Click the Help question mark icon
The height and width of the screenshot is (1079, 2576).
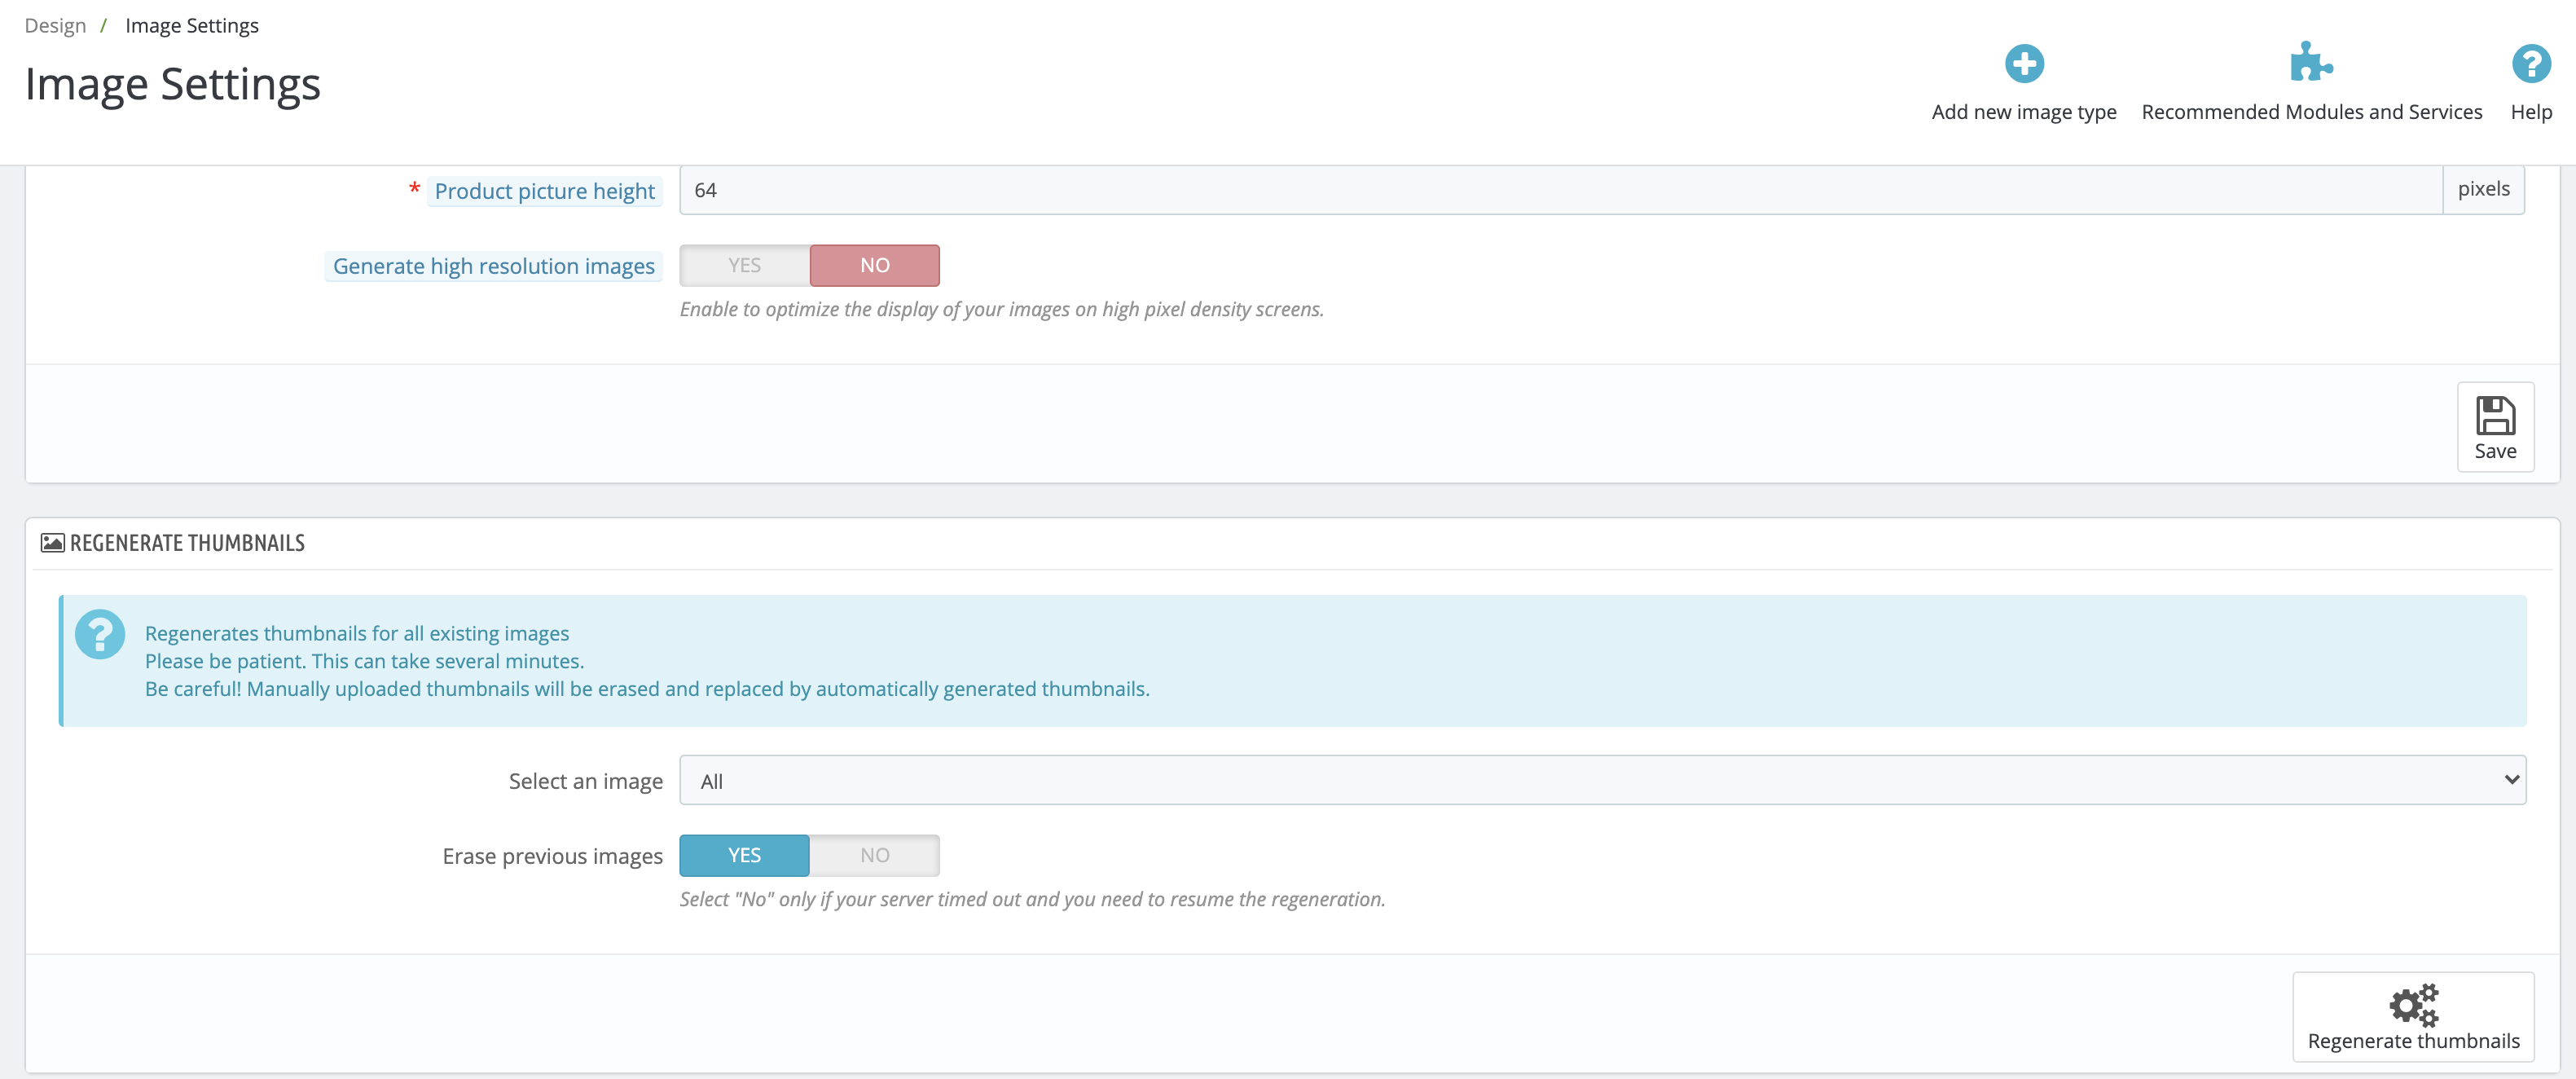click(2530, 64)
